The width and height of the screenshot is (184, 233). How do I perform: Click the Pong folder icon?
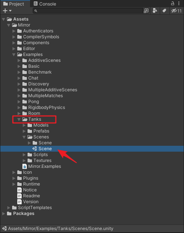tap(25, 102)
